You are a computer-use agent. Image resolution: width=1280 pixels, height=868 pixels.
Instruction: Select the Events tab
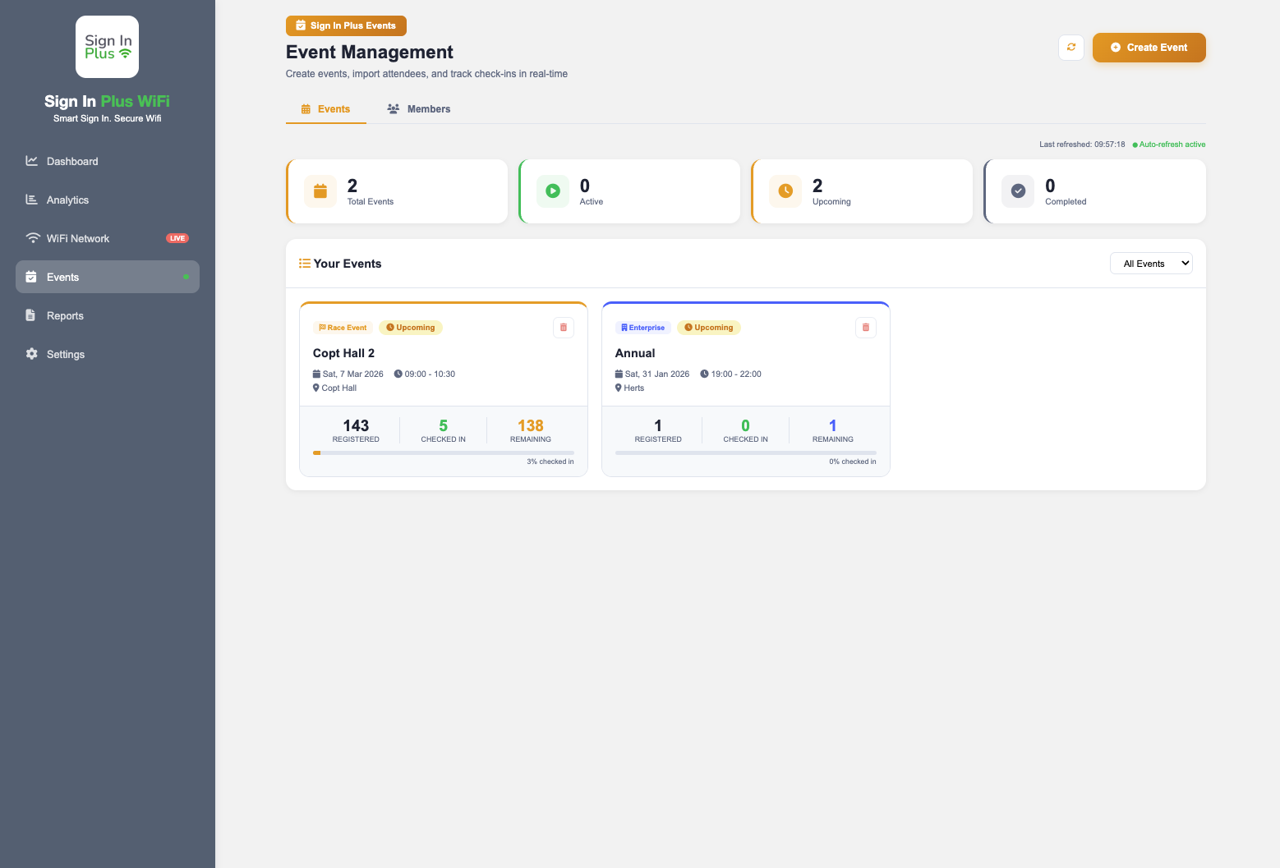[x=326, y=109]
